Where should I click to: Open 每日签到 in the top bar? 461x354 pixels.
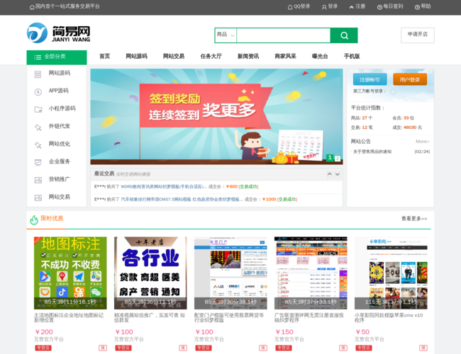[390, 6]
